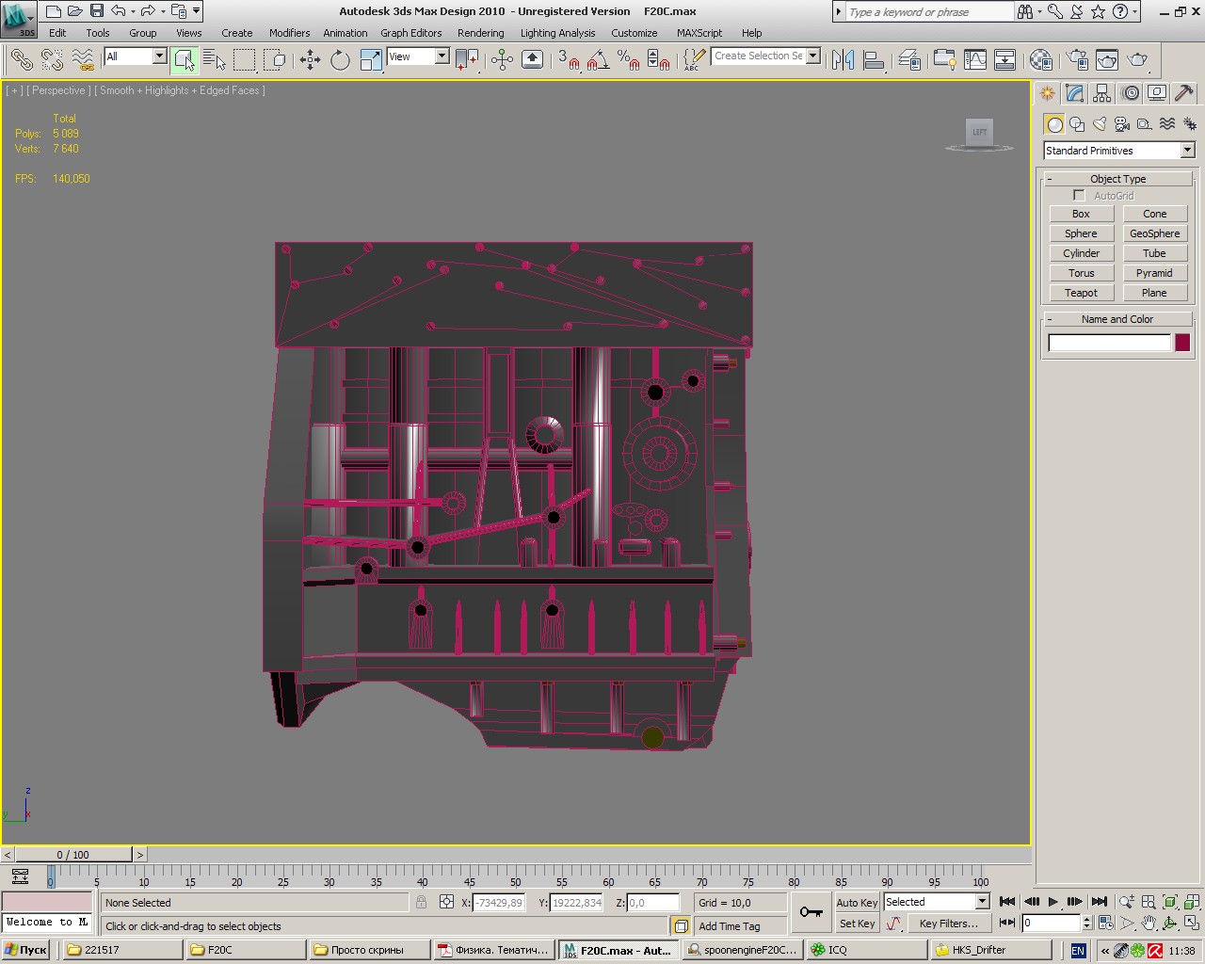The image size is (1205, 964).
Task: Open the Material Editor
Action: [x=1040, y=60]
